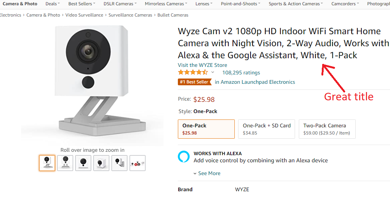Open the 108,295 ratings link
Screen dimensions: 390x201
(x=241, y=73)
